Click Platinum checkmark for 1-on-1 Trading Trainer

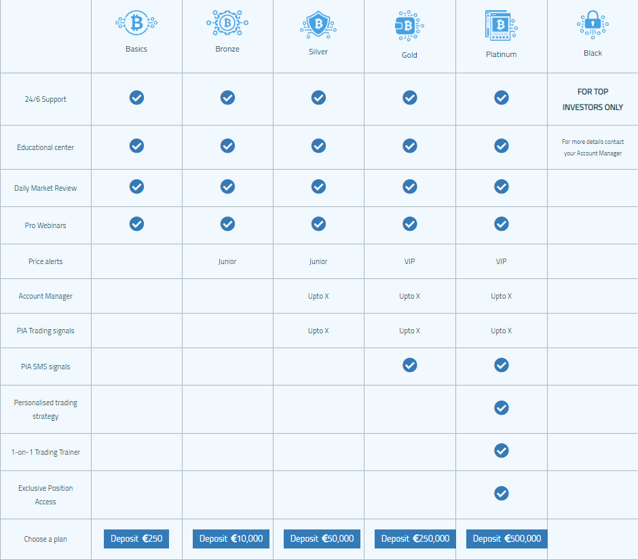point(502,451)
